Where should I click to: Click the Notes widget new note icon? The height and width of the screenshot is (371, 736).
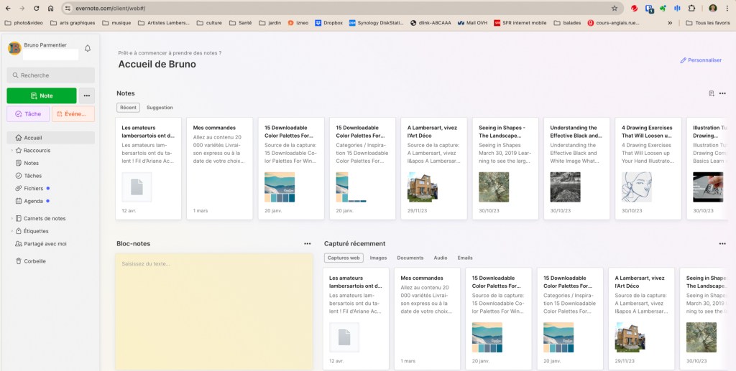711,93
